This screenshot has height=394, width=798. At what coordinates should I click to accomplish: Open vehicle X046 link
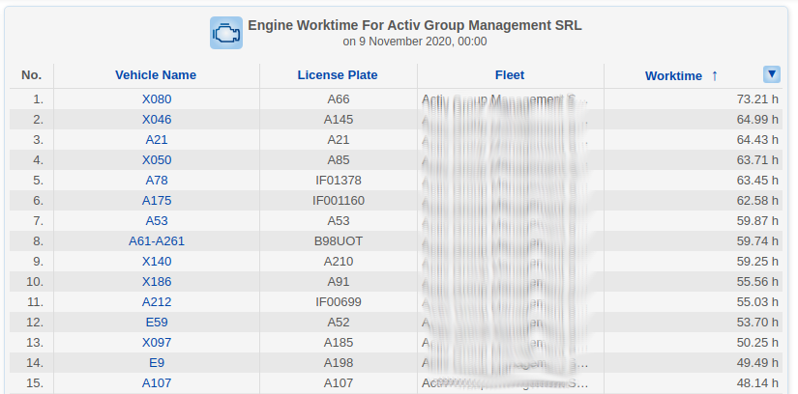(x=156, y=120)
